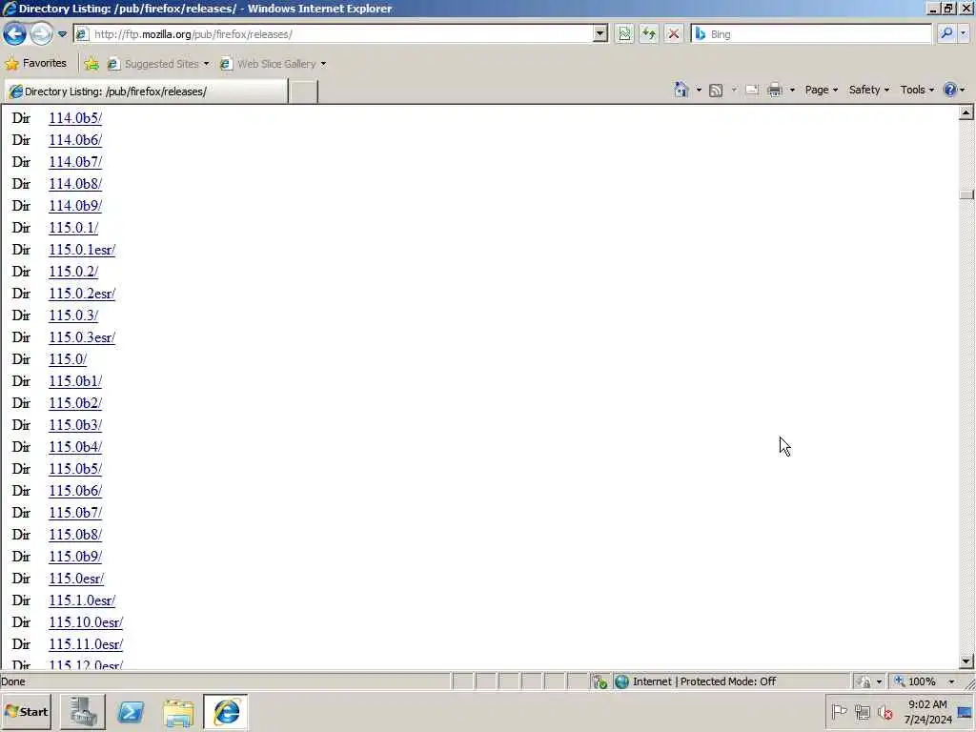The width and height of the screenshot is (976, 732).
Task: Open the Tools menu
Action: point(917,90)
